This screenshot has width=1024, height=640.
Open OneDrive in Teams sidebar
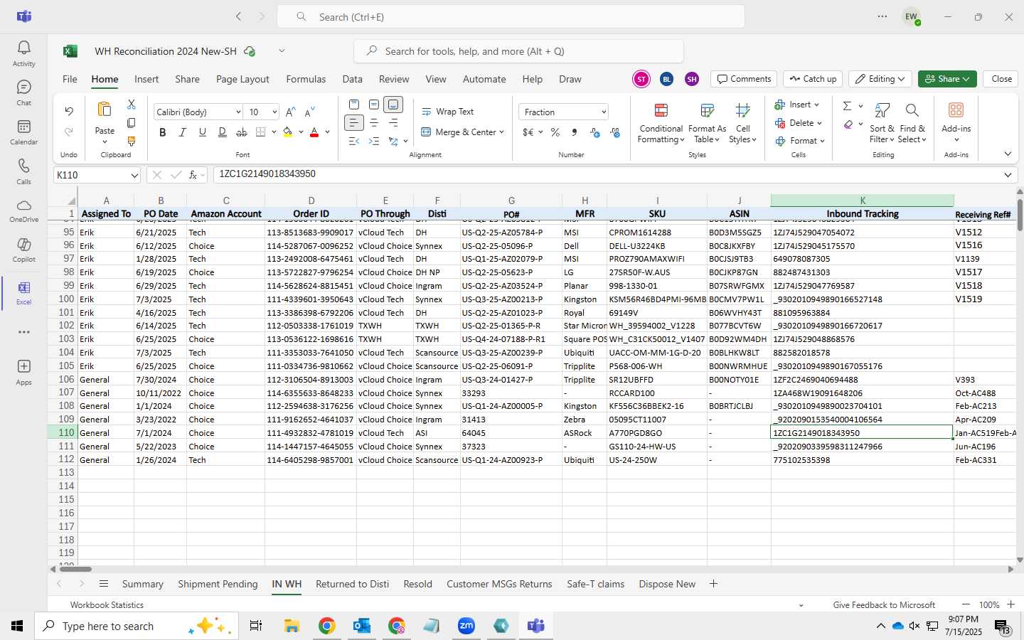tap(23, 211)
